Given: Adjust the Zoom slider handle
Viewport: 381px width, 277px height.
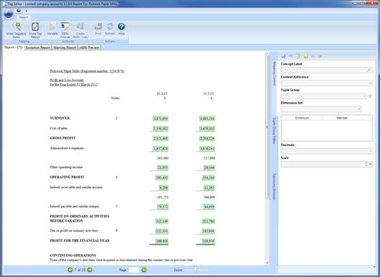Looking at the screenshot, I should click(x=195, y=270).
